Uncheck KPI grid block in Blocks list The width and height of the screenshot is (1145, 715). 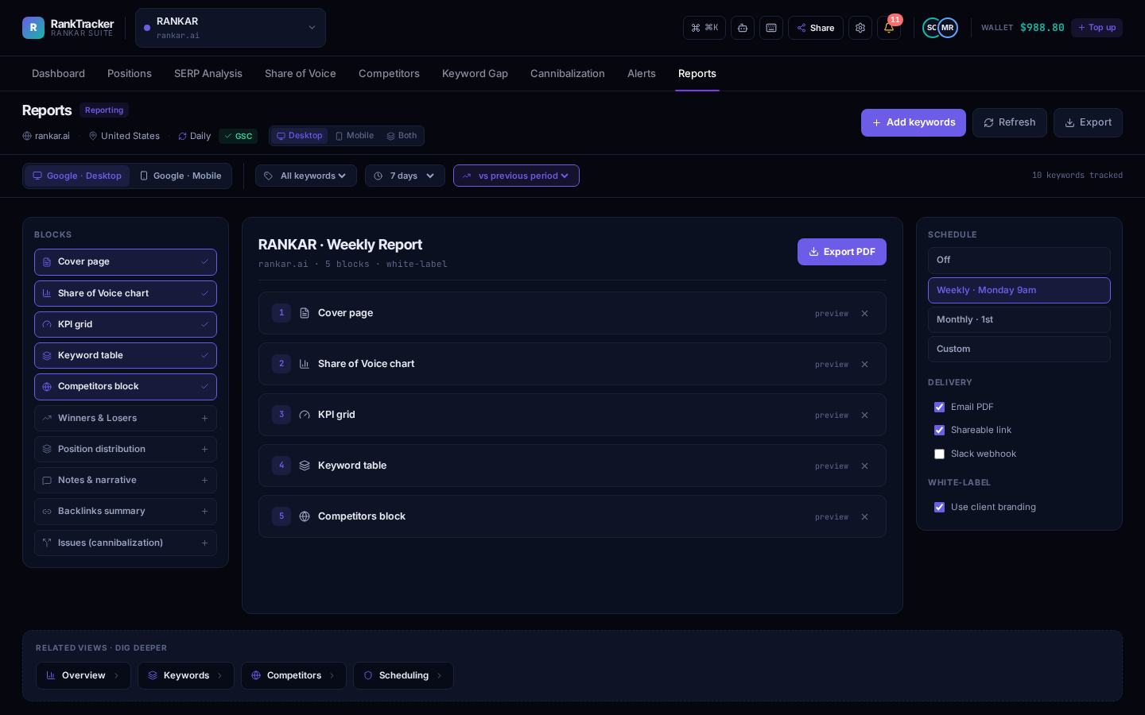coord(126,324)
